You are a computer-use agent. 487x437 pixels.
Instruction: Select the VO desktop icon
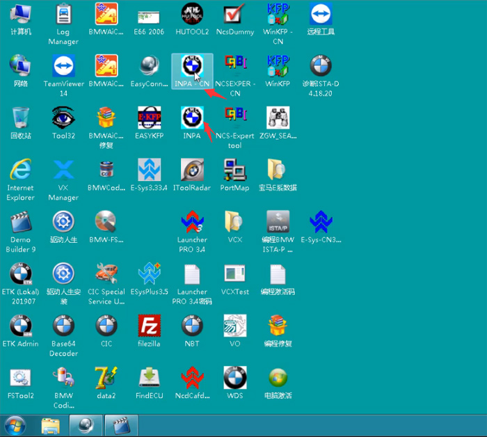[235, 331]
